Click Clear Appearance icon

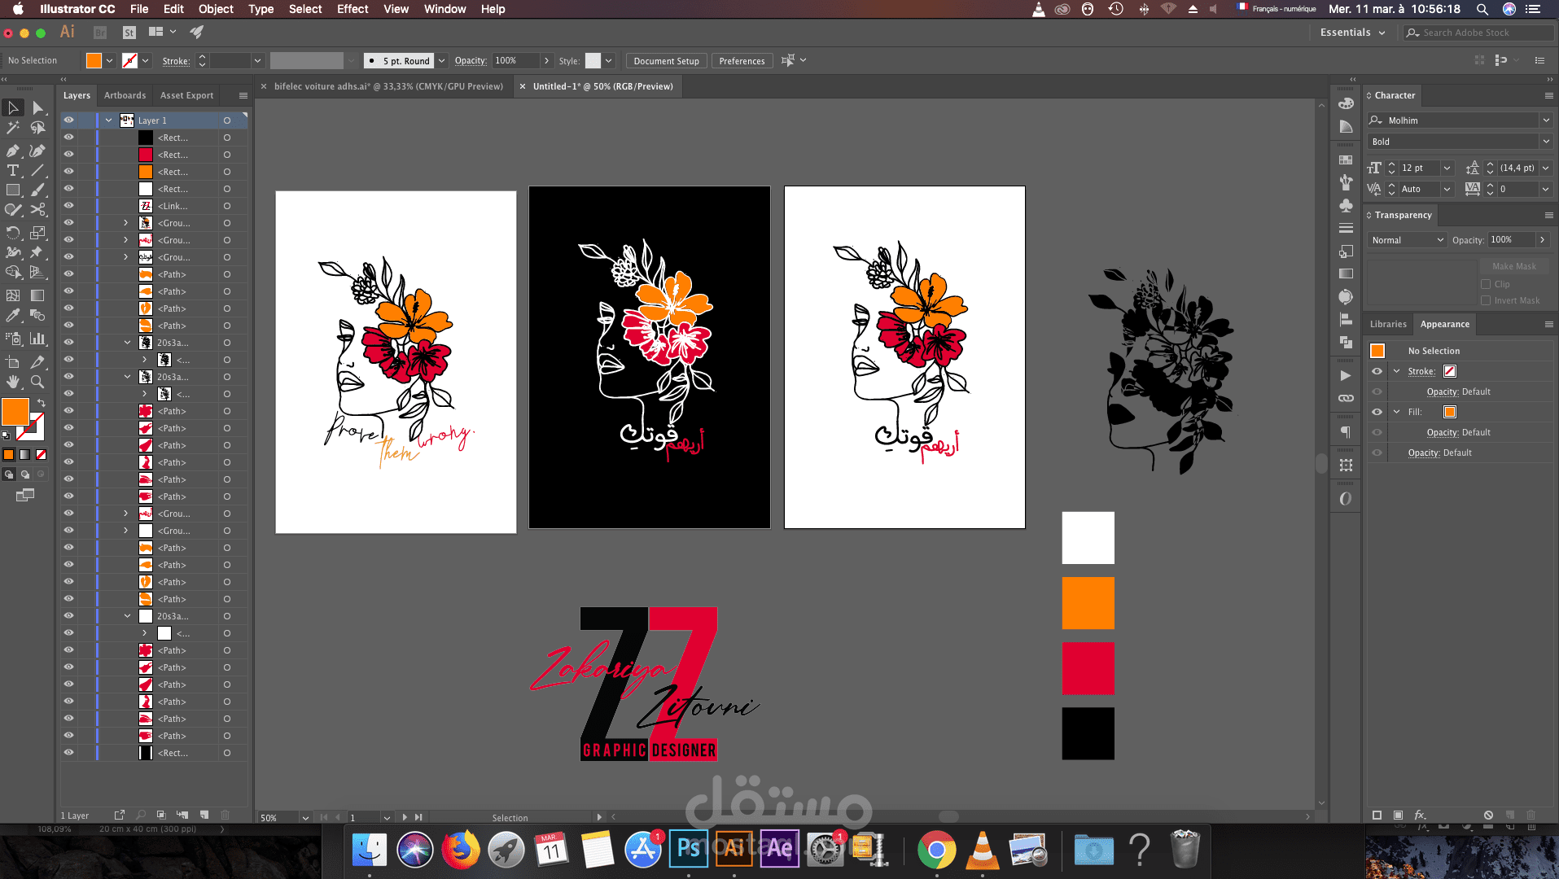[x=1488, y=815]
